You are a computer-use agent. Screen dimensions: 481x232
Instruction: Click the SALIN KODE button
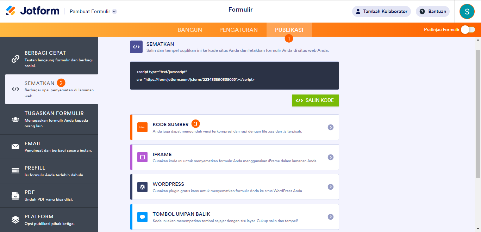pyautogui.click(x=316, y=100)
